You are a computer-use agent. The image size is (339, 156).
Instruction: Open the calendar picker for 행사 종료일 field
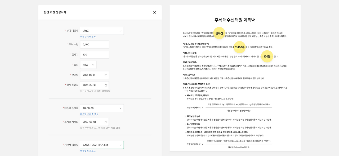(x=105, y=85)
